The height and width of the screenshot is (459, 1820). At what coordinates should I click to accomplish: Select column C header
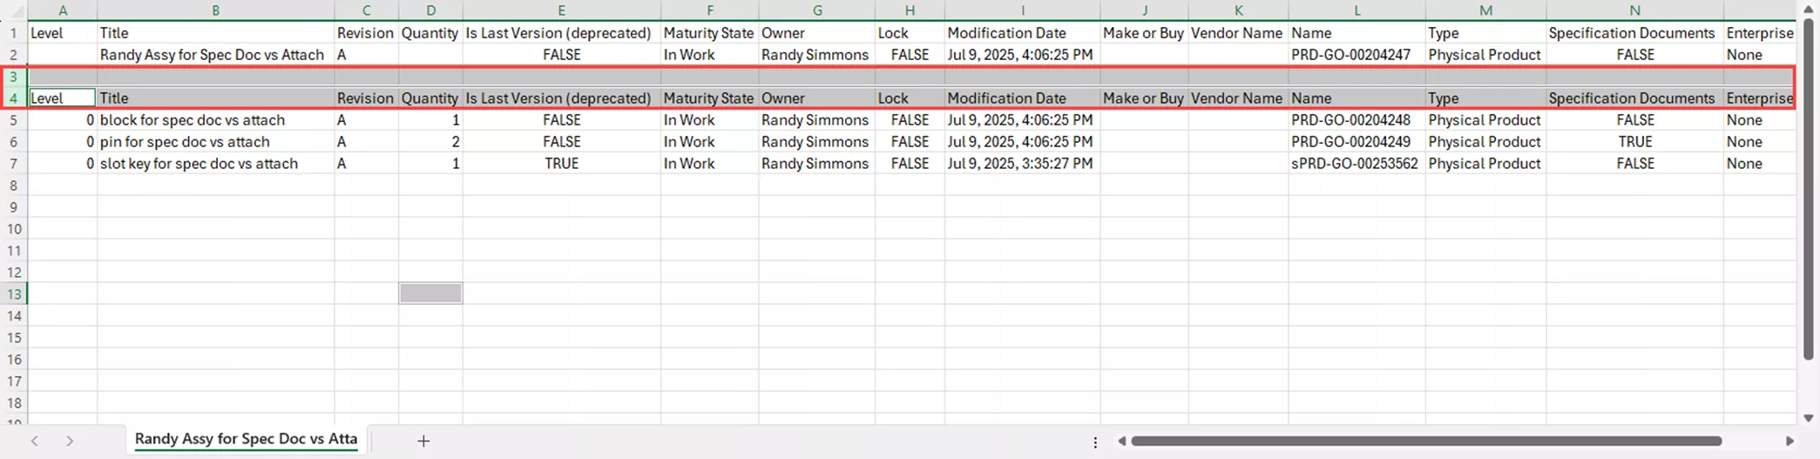(367, 10)
